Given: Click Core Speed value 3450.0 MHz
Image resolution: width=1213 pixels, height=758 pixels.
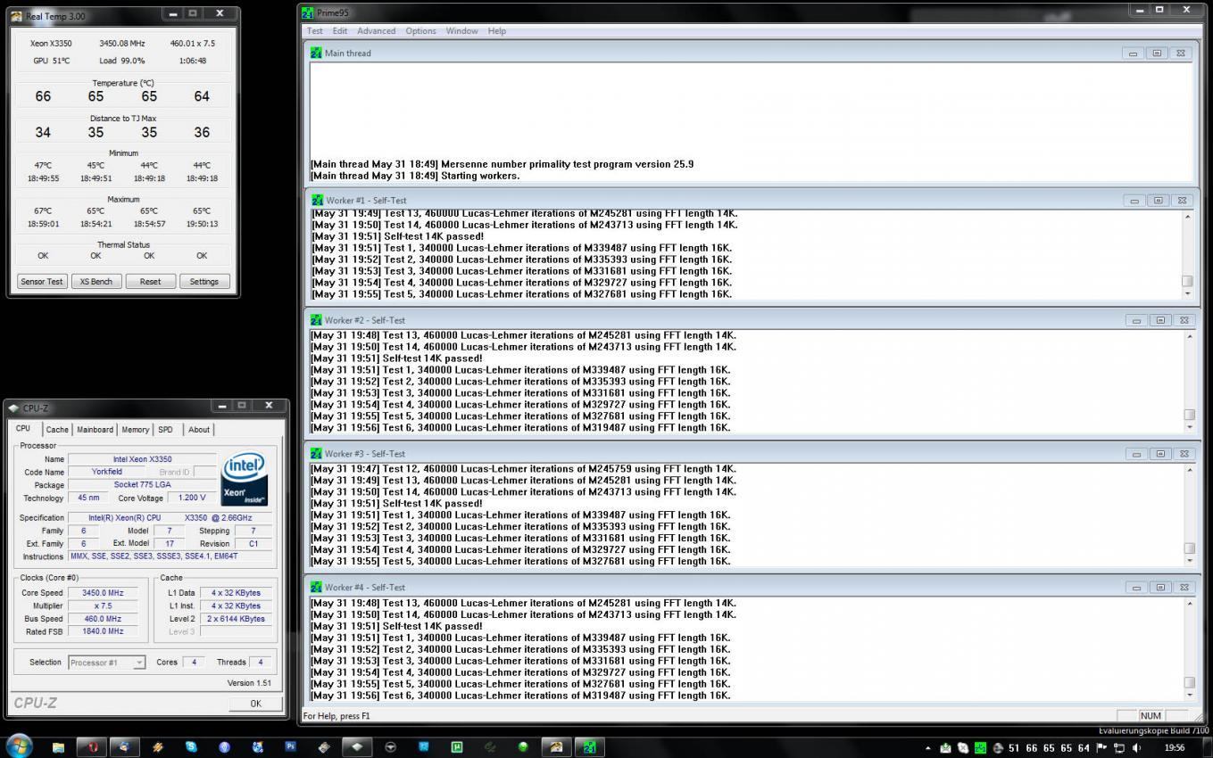Looking at the screenshot, I should click(x=103, y=593).
